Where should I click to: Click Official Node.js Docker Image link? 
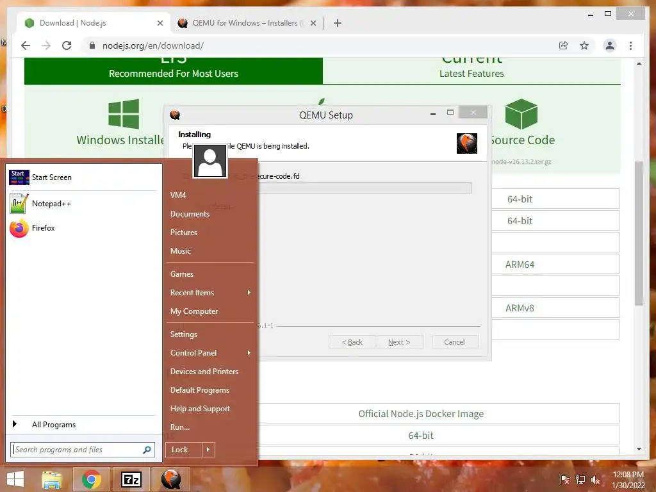(x=420, y=414)
